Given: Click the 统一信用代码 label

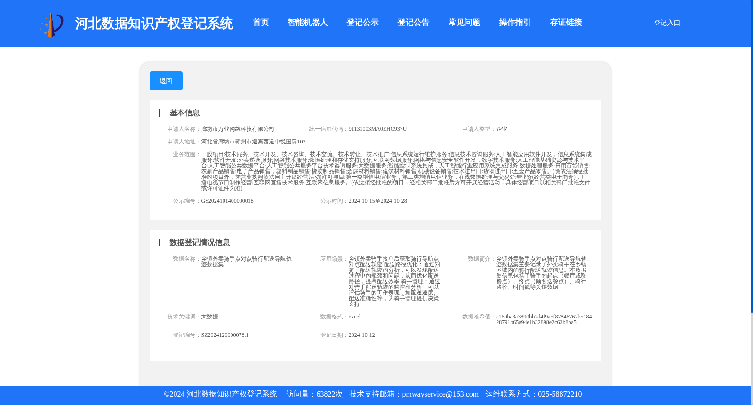Looking at the screenshot, I should [328, 129].
